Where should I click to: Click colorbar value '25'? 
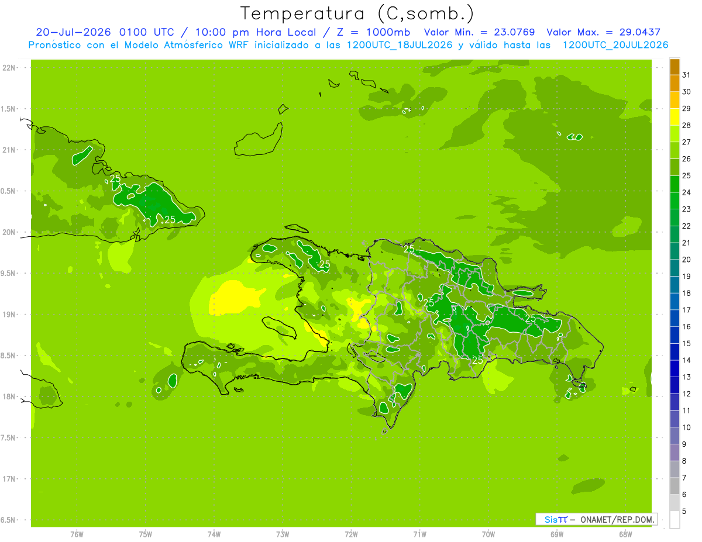[687, 176]
